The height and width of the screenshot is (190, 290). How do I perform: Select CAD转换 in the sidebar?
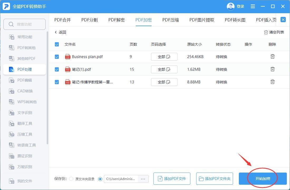click(25, 91)
